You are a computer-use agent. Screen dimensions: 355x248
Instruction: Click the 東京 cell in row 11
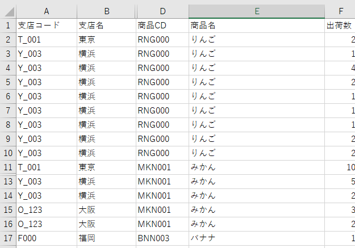106,167
